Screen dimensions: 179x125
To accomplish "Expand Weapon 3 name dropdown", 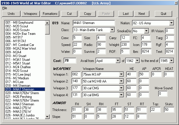I will coord(121,88).
